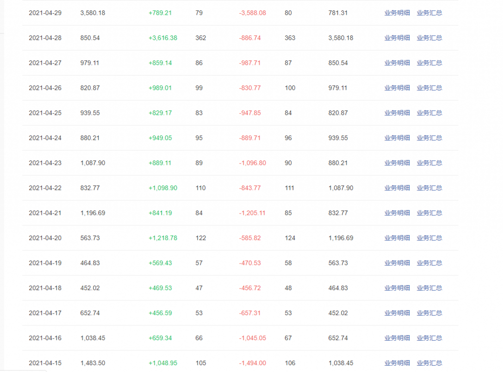Image resolution: width=503 pixels, height=372 pixels.
Task: Click 业务汇总 on the 2021-04-25 row
Action: [x=429, y=113]
